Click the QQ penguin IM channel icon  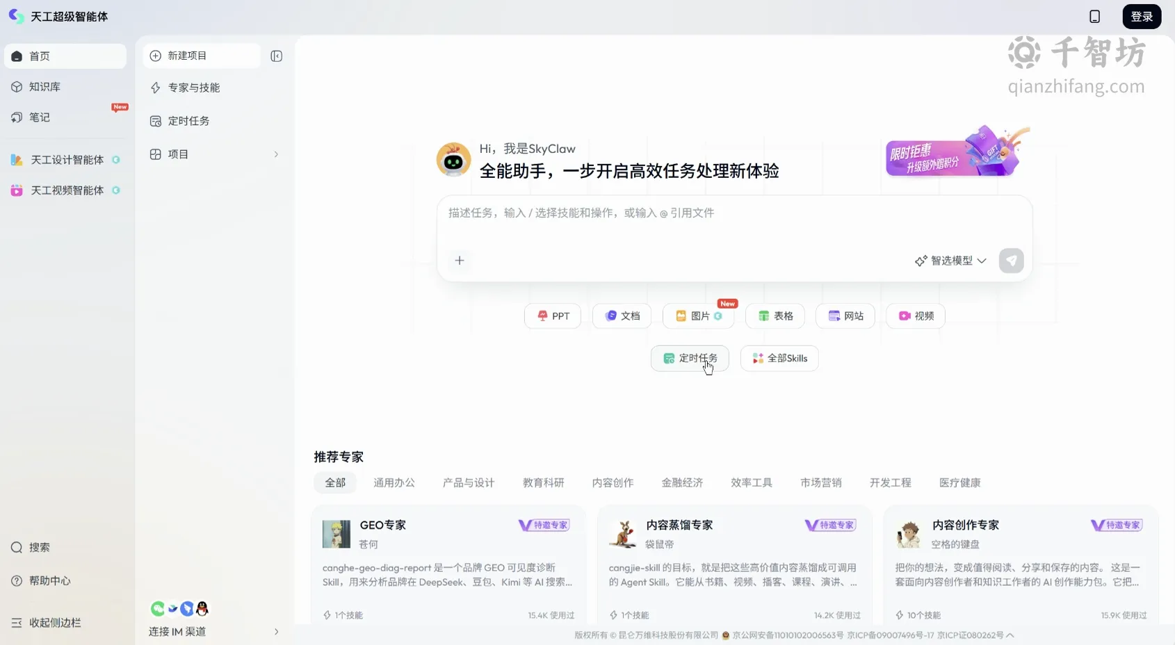coord(202,609)
